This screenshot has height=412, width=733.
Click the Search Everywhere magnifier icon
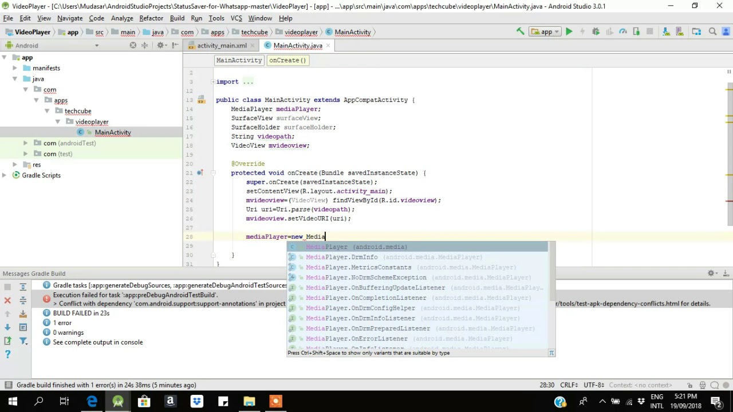pyautogui.click(x=712, y=32)
